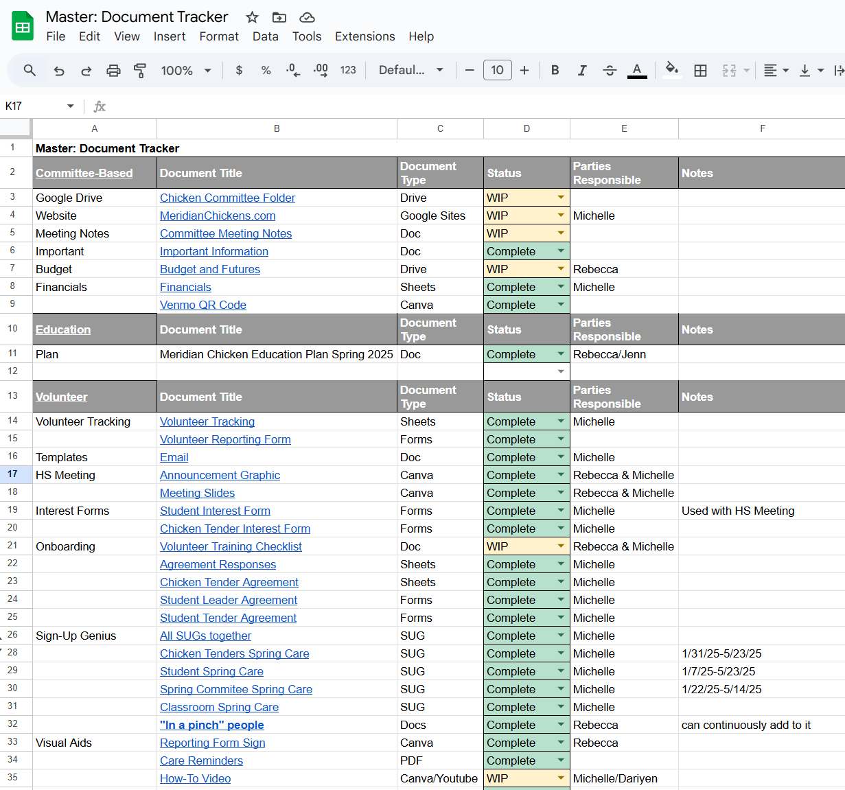
Task: Open the 123 number format menu
Action: [348, 70]
